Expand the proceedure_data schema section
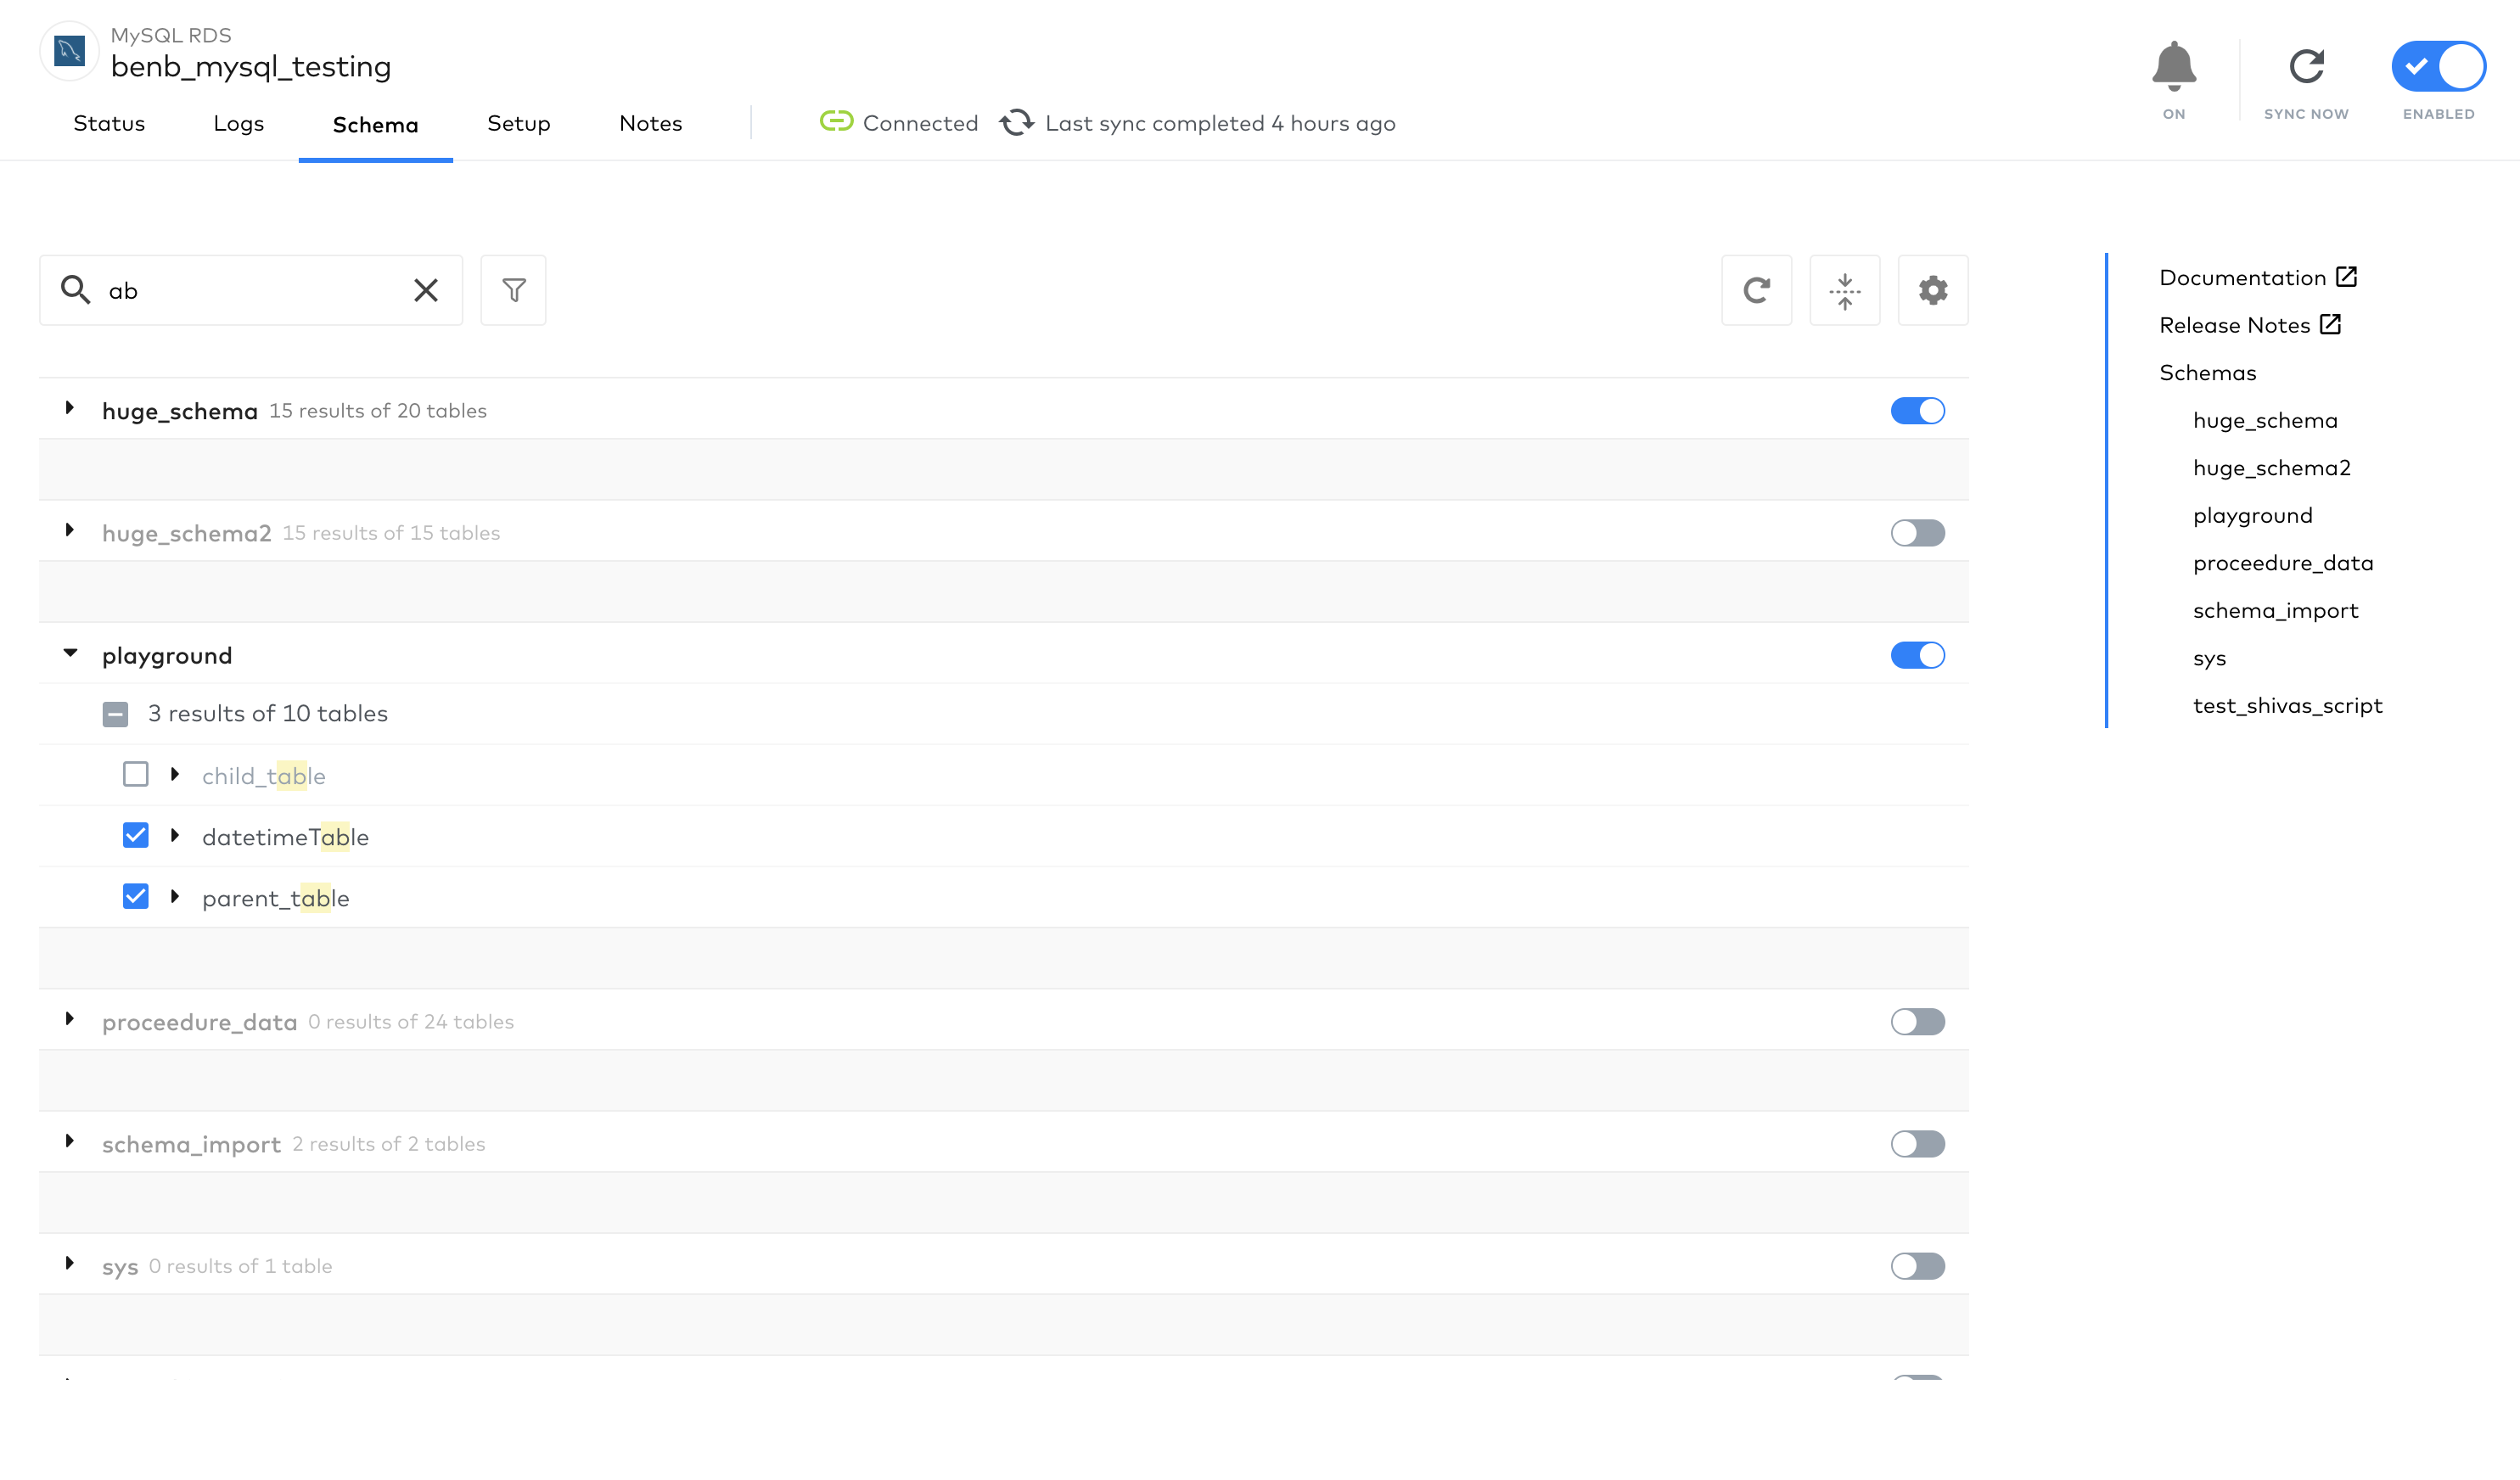 tap(70, 1020)
